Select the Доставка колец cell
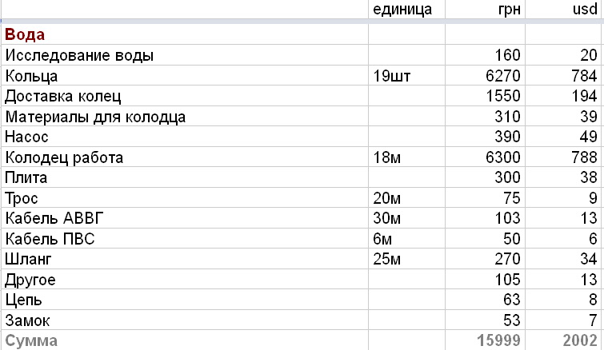 tap(185, 96)
